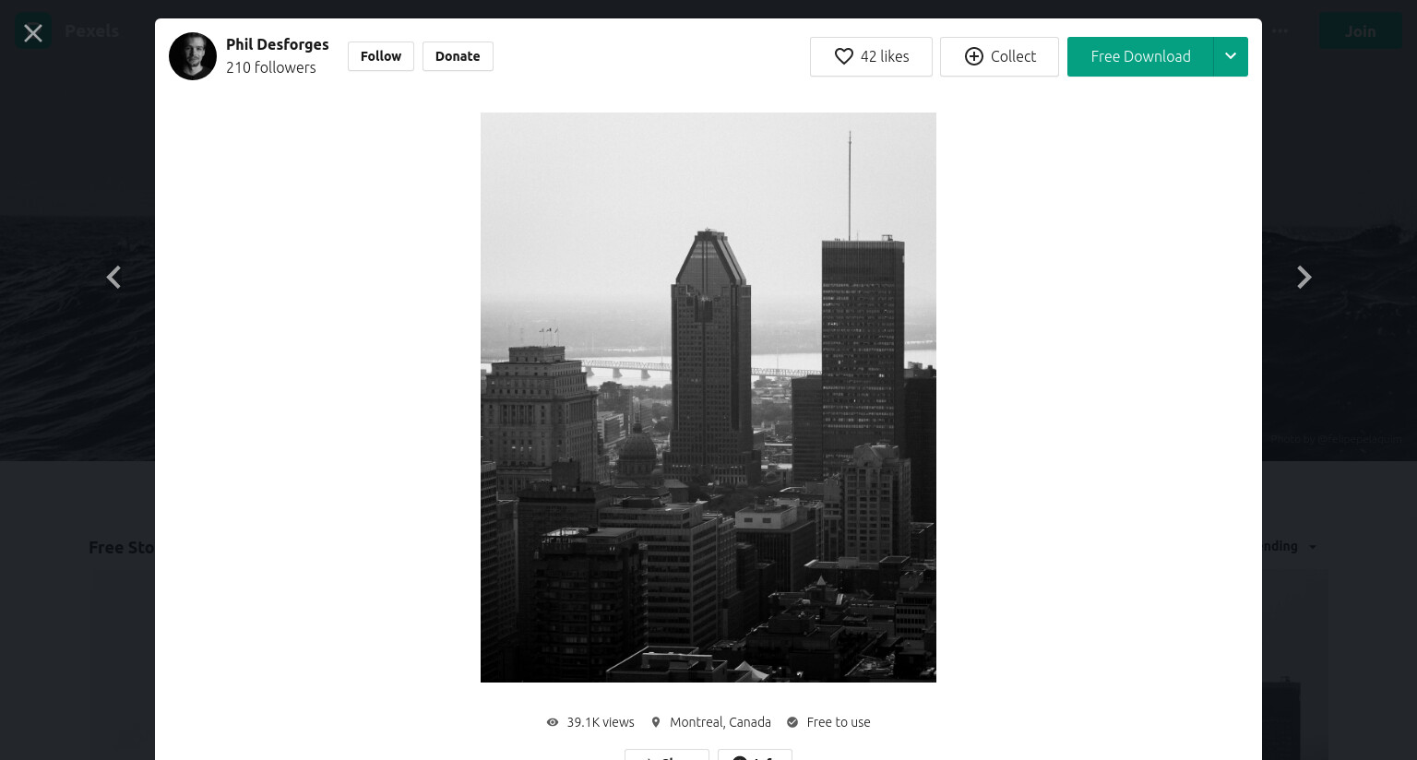Go to the previous photo
Image resolution: width=1417 pixels, height=760 pixels.
click(113, 278)
